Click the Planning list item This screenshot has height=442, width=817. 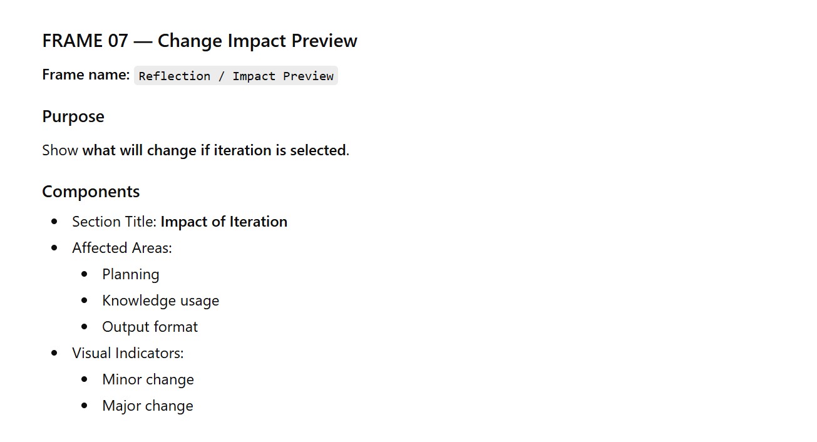coord(130,274)
